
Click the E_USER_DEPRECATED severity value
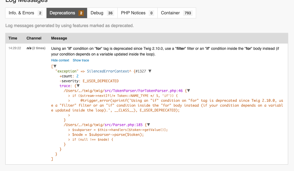coord(101,81)
